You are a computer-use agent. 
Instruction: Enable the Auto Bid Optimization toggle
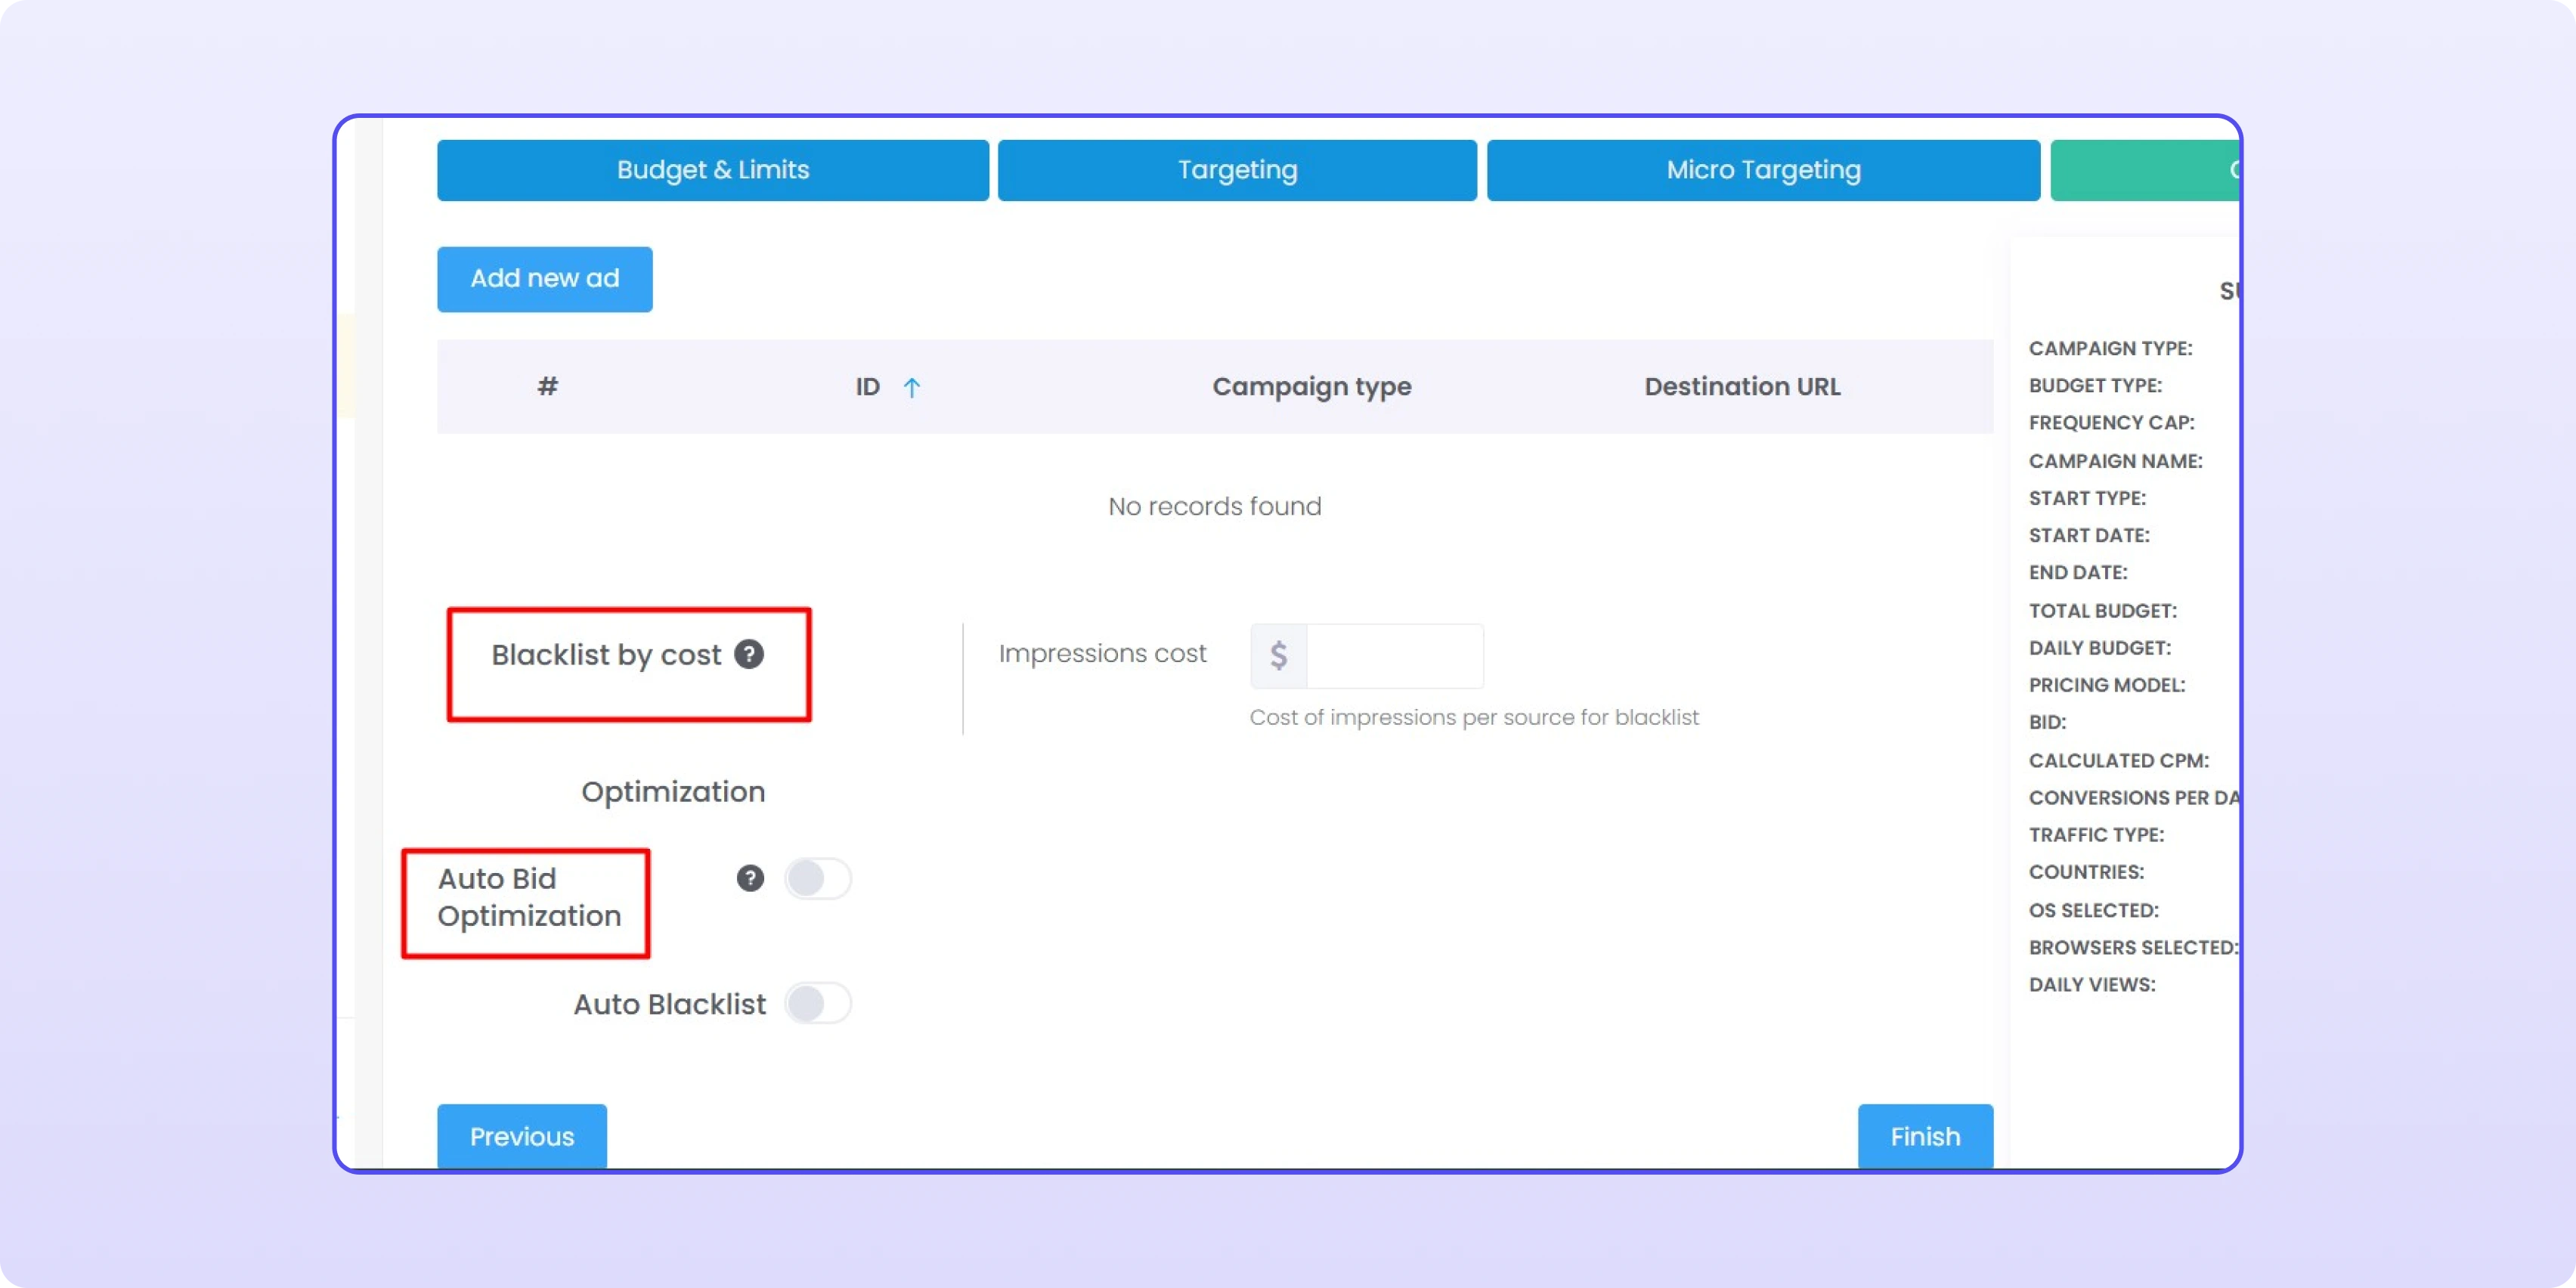coord(817,879)
